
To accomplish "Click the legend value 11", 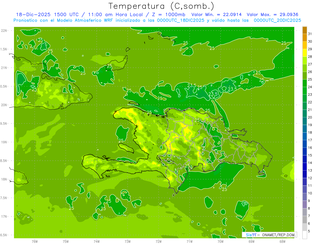I will [310, 186].
